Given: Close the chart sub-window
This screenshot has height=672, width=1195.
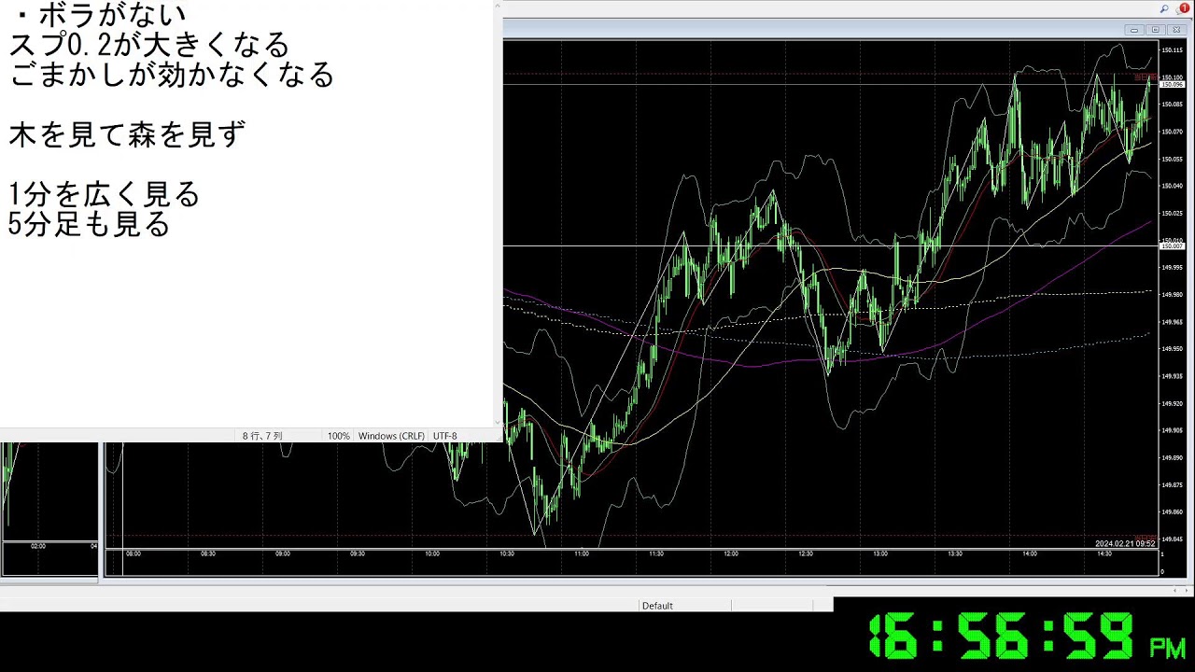Looking at the screenshot, I should pos(1175,30).
